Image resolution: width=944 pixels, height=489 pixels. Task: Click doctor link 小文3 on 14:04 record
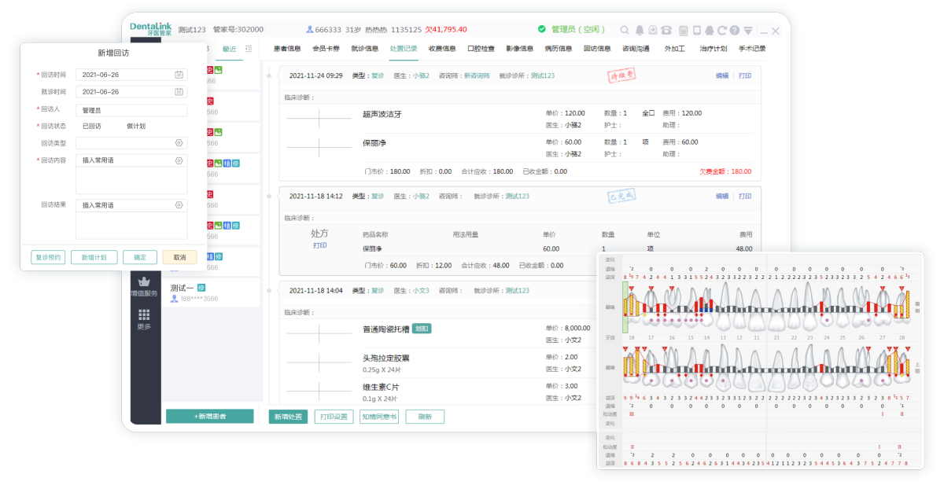pos(421,291)
